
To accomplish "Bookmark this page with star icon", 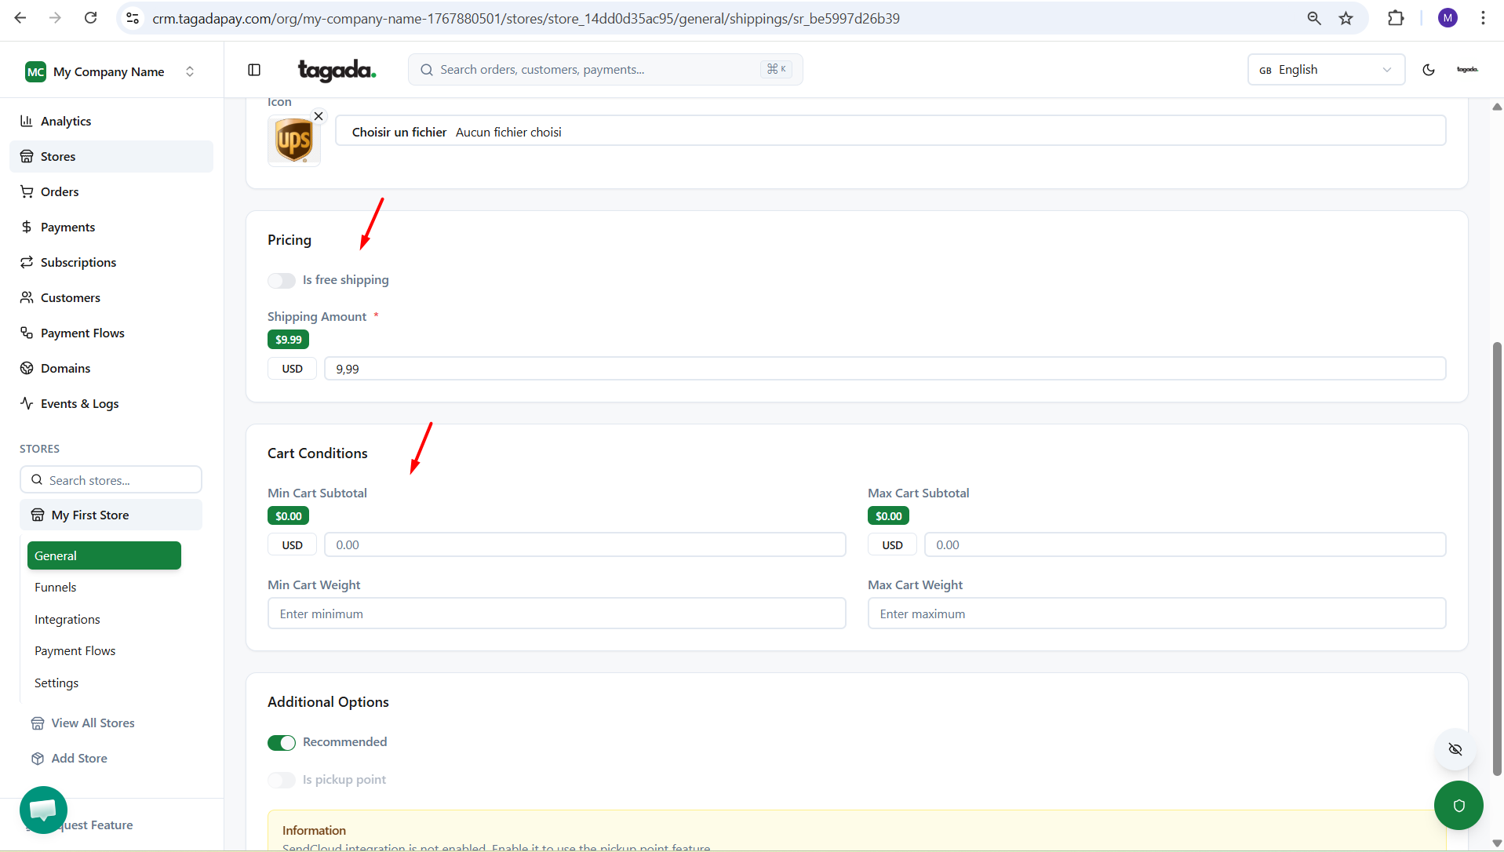I will pos(1346,18).
